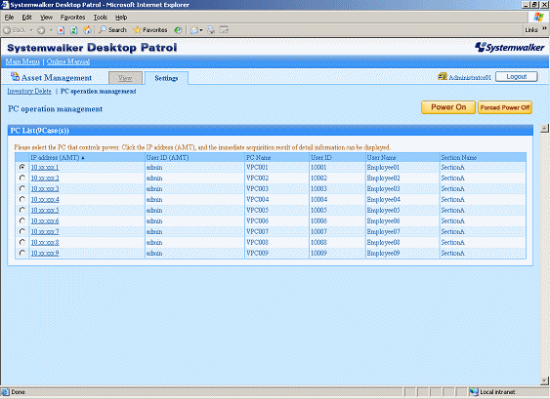This screenshot has height=399, width=550.
Task: Select the radio button for VPC003
Action: 22,188
